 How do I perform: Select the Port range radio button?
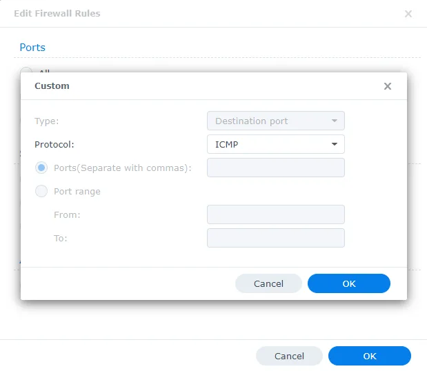[41, 191]
